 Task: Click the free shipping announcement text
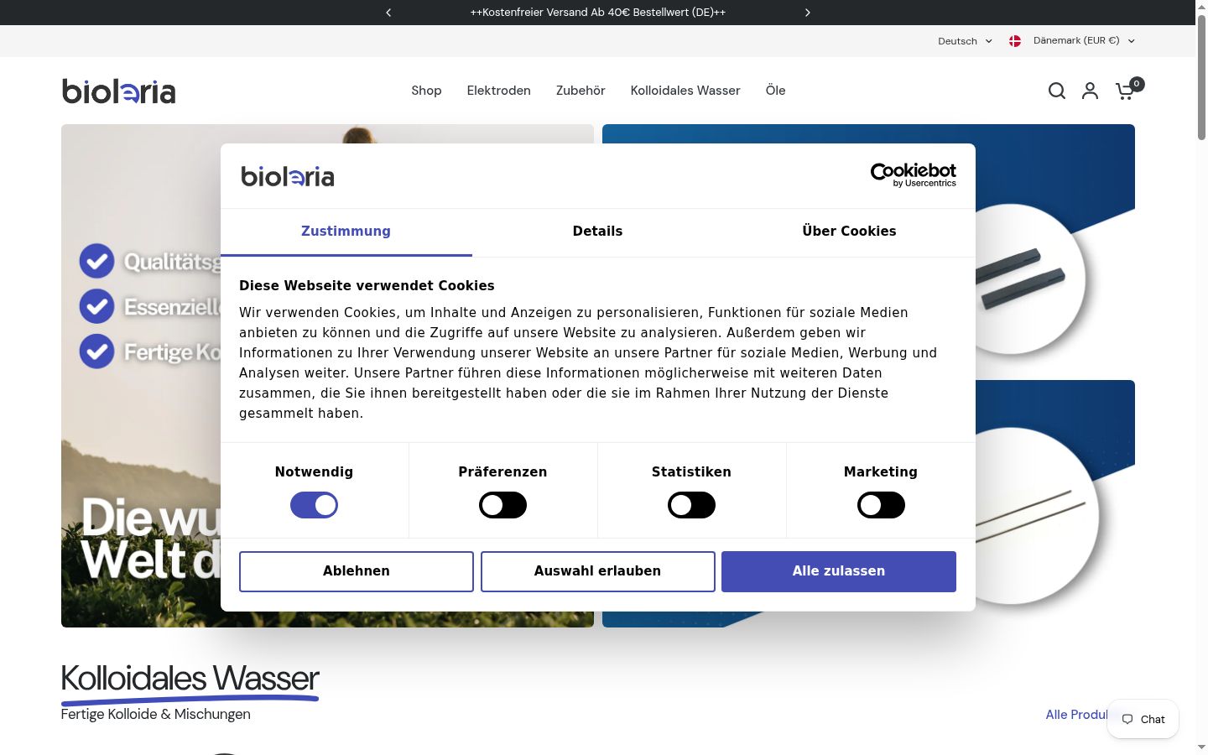pyautogui.click(x=598, y=13)
